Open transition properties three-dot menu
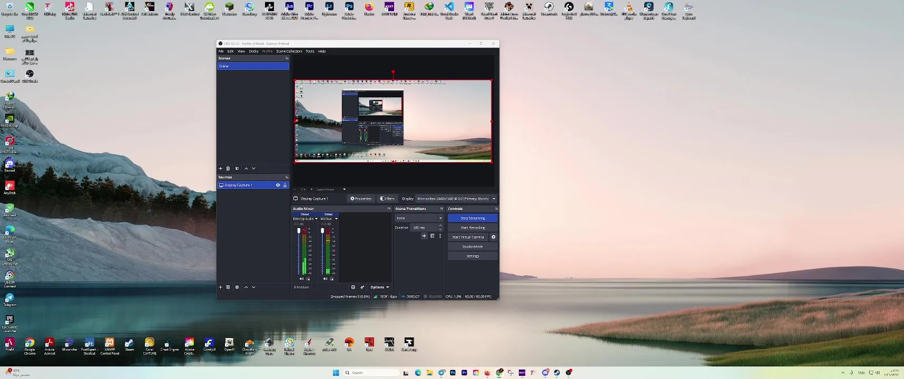904x379 pixels. tap(440, 236)
